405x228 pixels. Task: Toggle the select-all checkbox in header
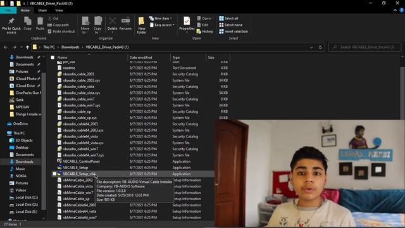point(53,58)
